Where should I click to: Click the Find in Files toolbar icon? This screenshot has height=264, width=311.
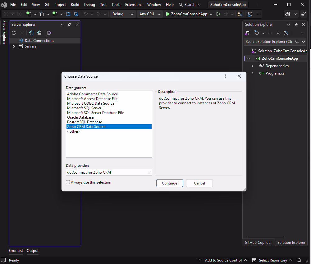[x=240, y=14]
